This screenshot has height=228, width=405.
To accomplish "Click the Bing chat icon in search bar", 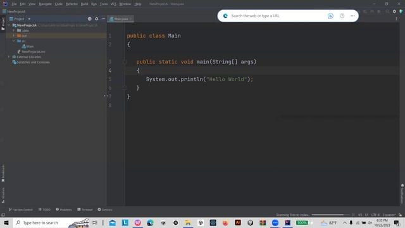I will [330, 16].
